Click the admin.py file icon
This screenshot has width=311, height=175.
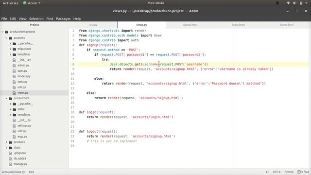pos(14,65)
